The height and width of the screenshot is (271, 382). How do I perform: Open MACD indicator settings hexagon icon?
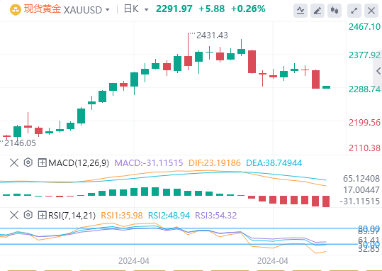point(28,162)
